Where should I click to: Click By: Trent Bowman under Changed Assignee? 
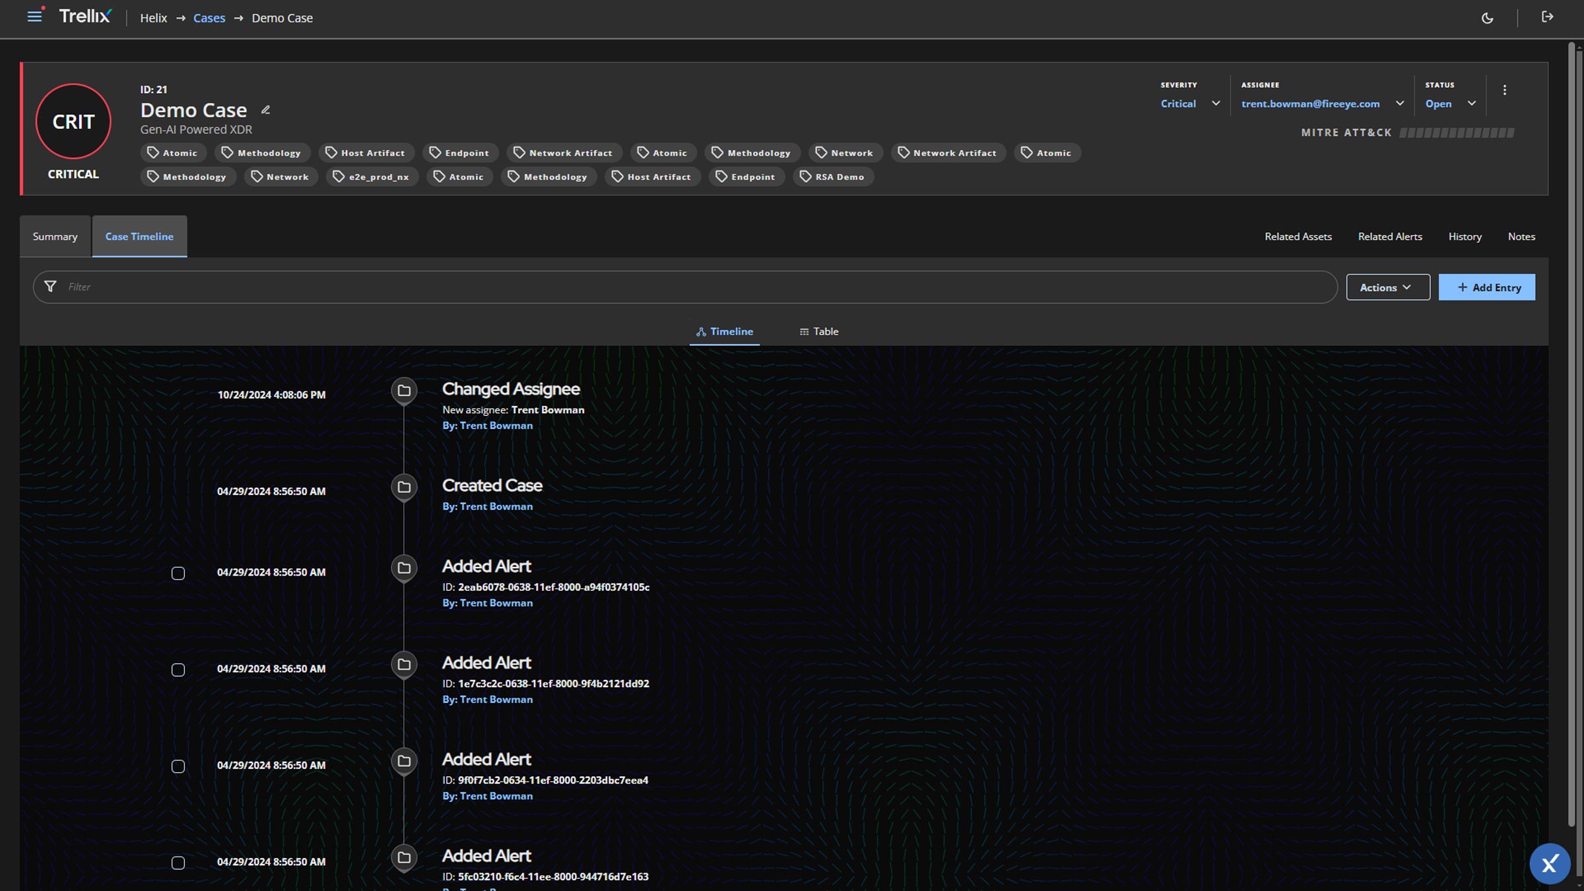click(x=487, y=426)
